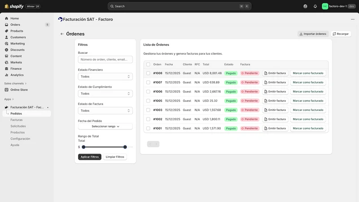Click the Factoro logo in app header
This screenshot has height=202, width=359.
tap(60, 19)
